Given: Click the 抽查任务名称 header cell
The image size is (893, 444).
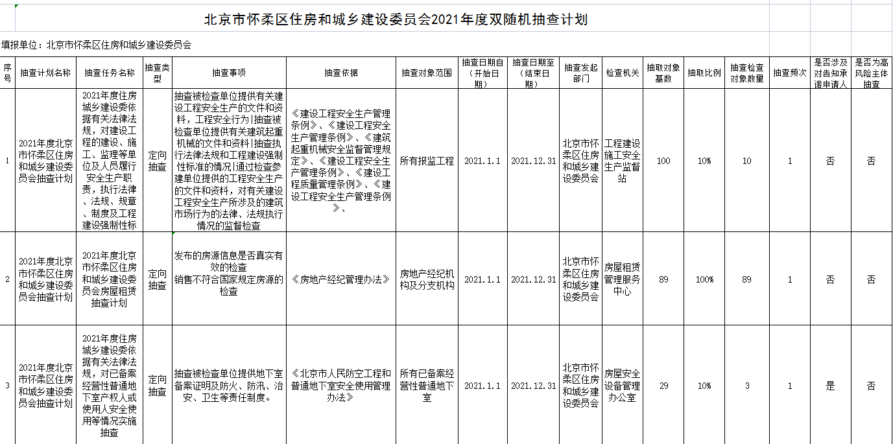Looking at the screenshot, I should (x=109, y=73).
